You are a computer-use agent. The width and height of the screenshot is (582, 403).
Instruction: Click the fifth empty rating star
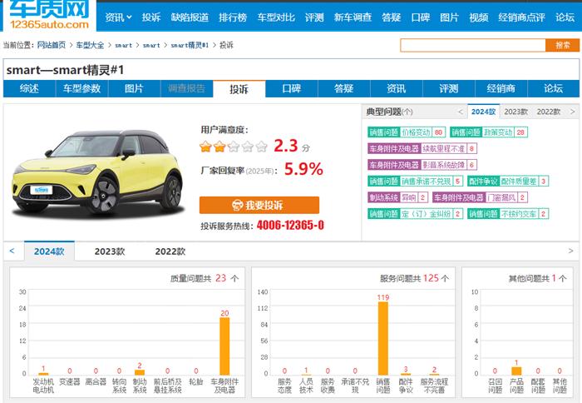(x=262, y=147)
